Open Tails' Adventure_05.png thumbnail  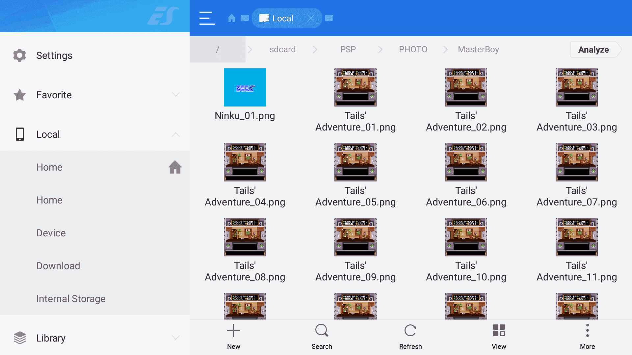pyautogui.click(x=355, y=162)
